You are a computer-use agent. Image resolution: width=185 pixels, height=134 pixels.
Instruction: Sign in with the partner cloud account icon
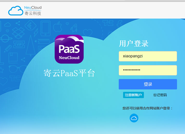(x=134, y=118)
